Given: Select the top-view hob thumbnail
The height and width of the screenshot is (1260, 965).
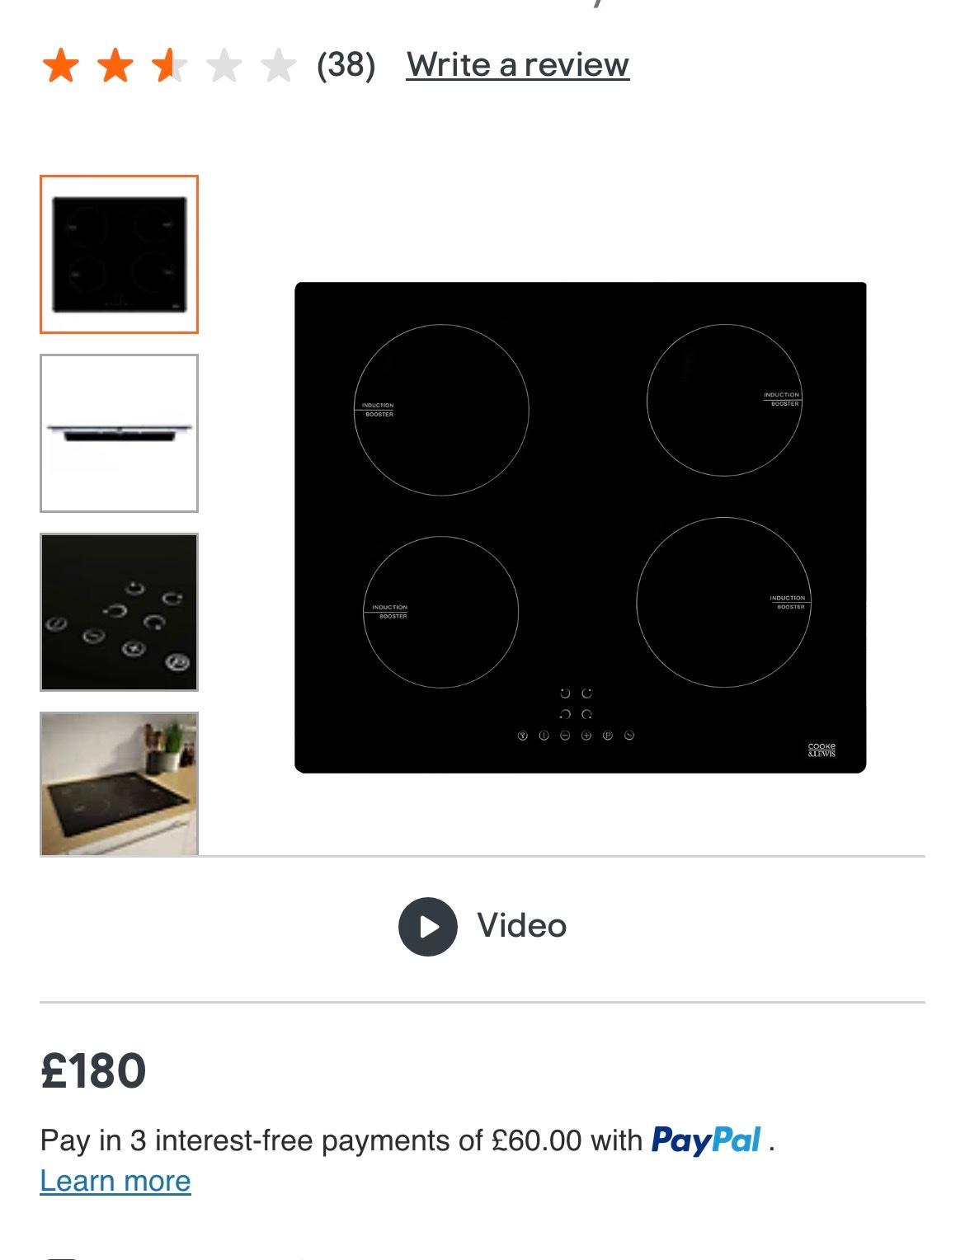Looking at the screenshot, I should [120, 254].
